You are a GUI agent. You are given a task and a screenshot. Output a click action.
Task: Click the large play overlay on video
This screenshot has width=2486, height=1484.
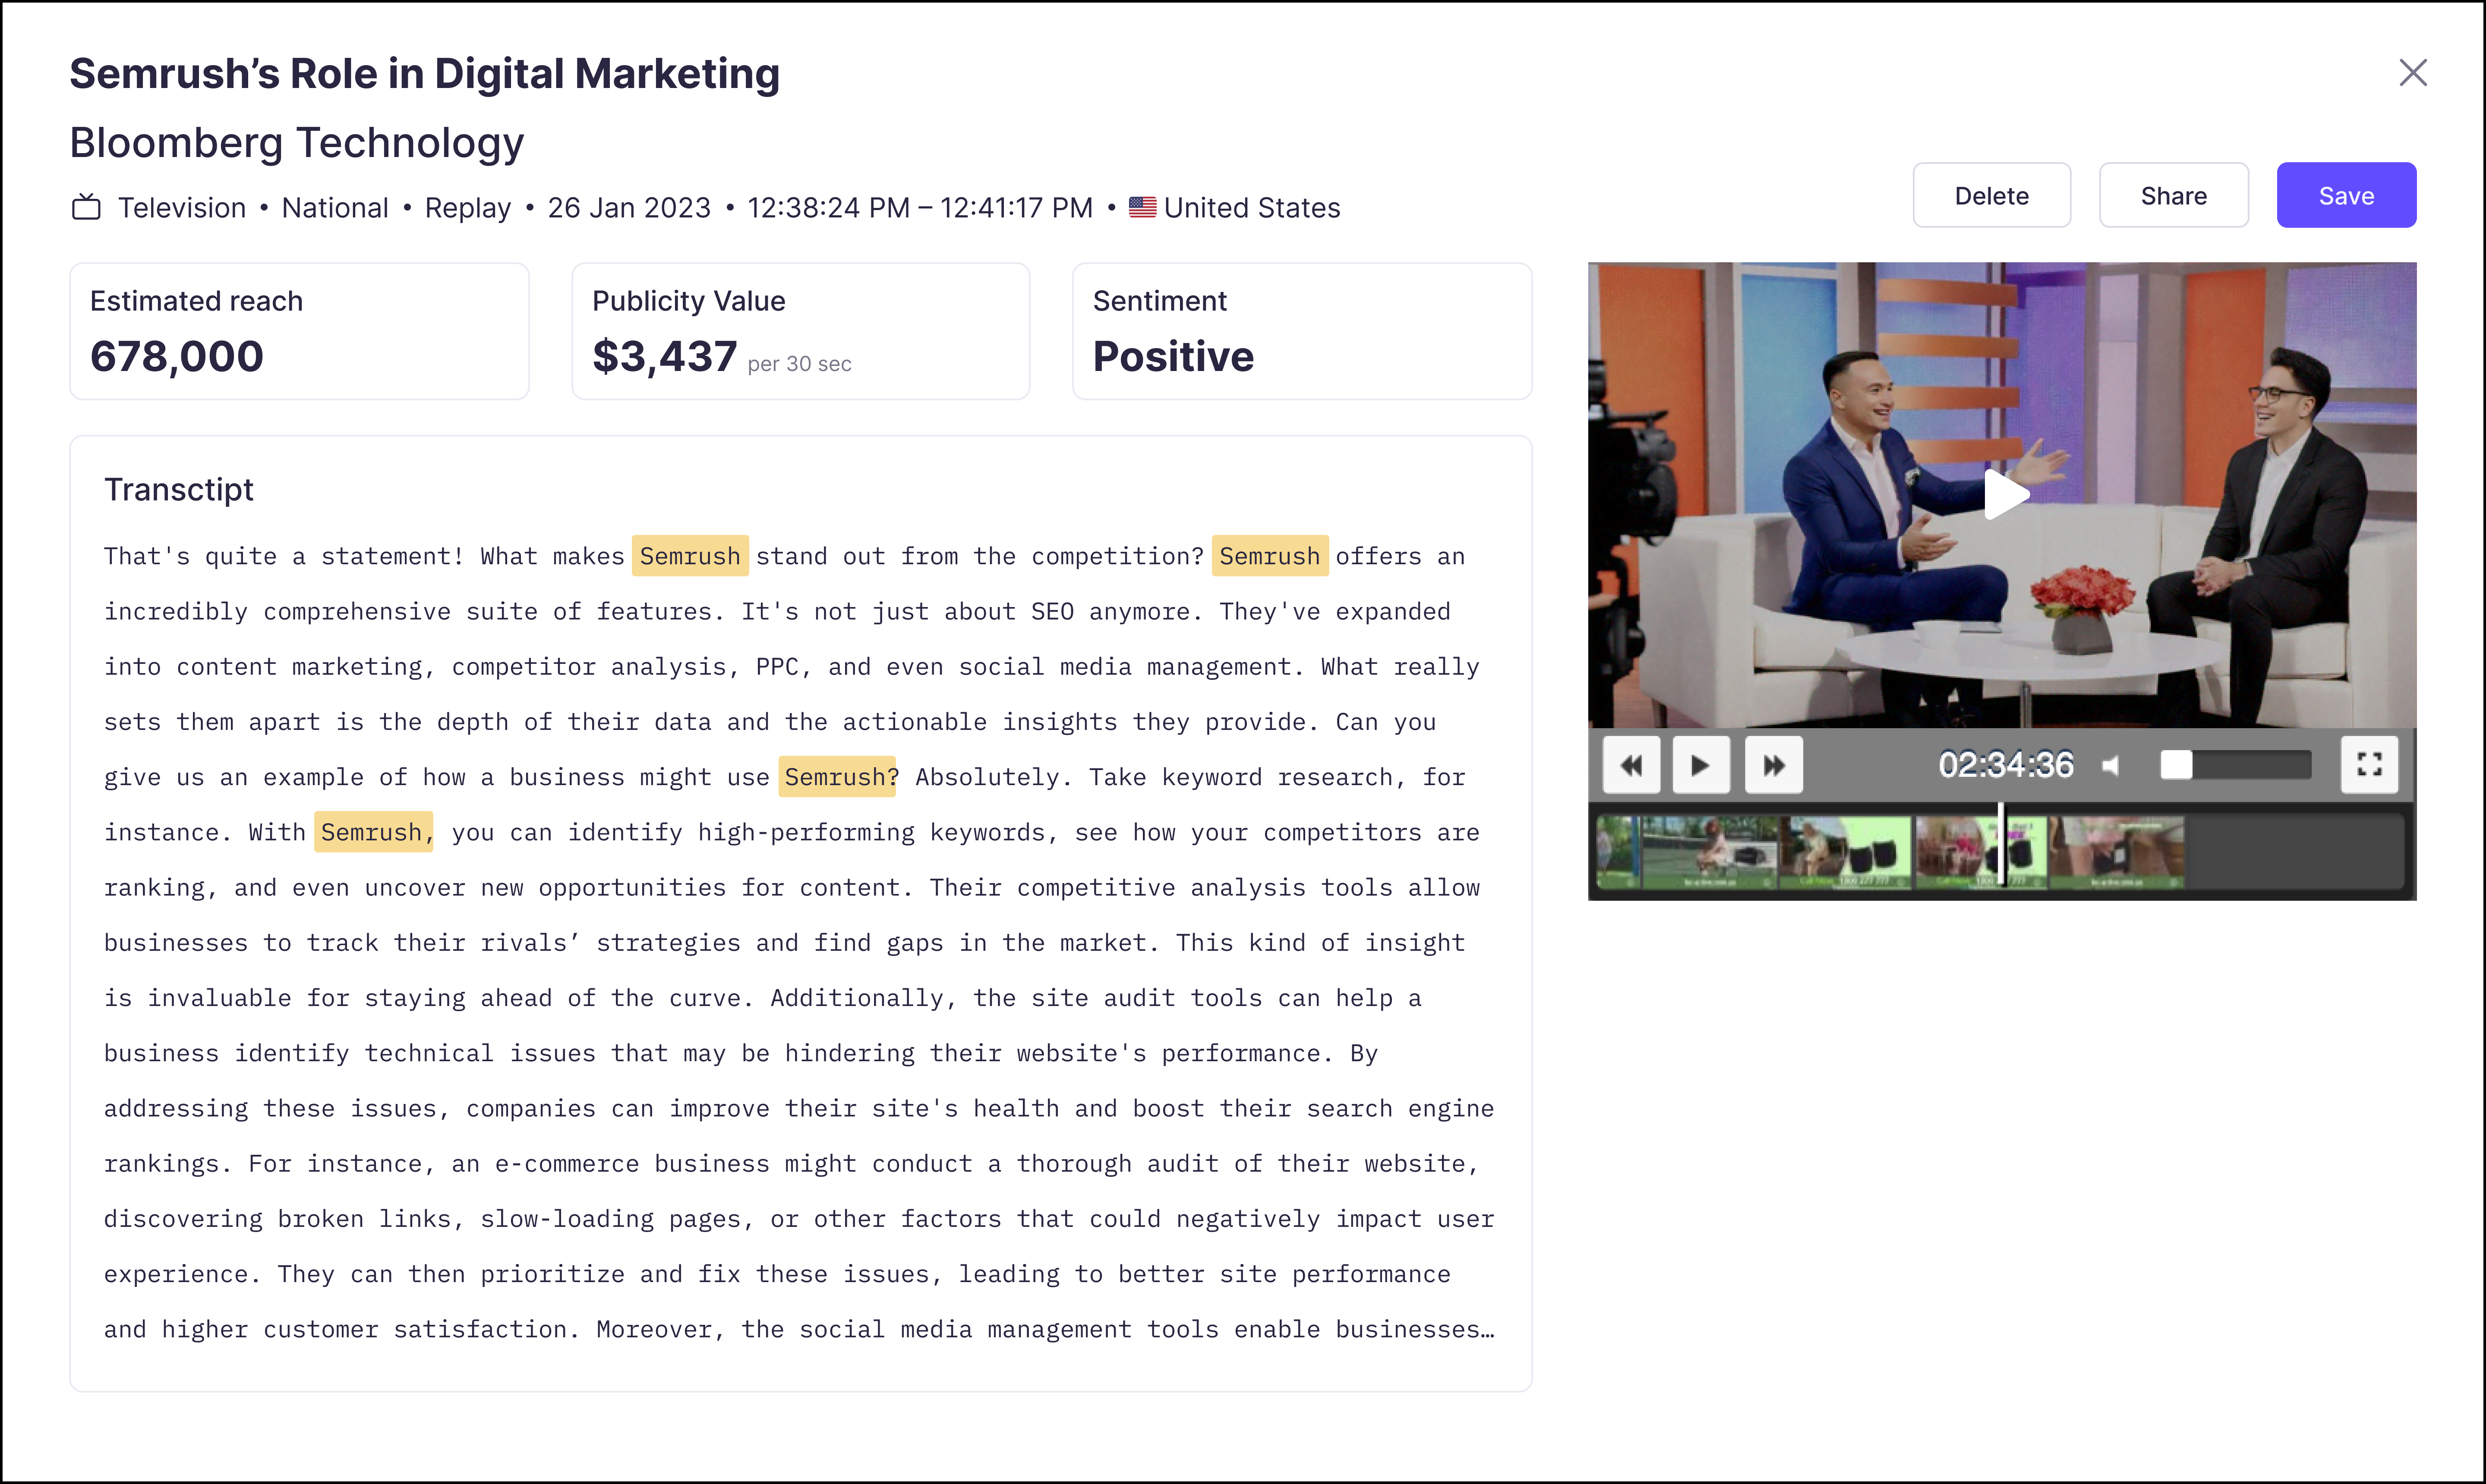[x=2004, y=494]
